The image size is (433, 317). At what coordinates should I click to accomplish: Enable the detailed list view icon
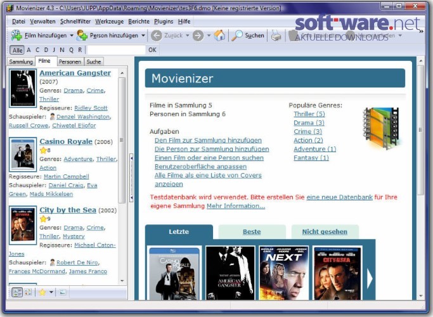tap(17, 292)
